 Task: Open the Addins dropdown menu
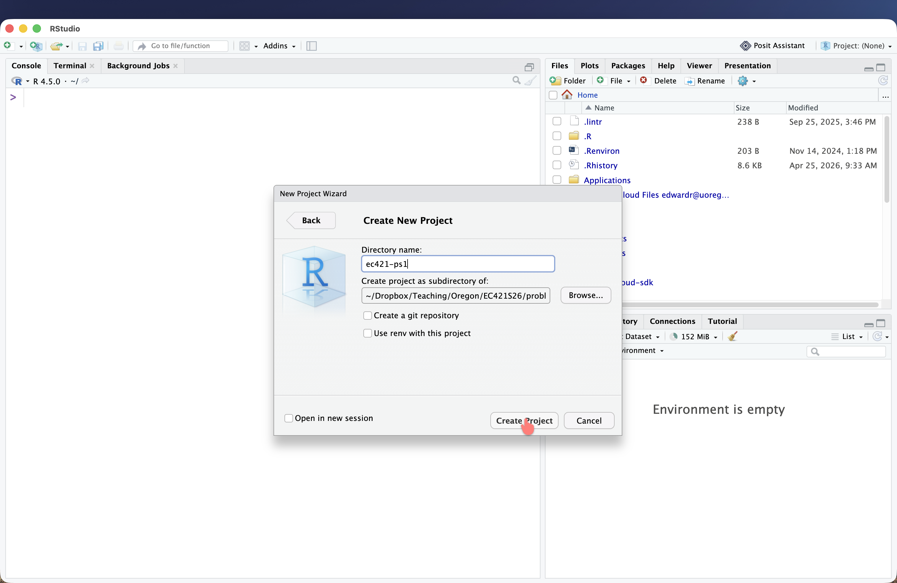[279, 46]
